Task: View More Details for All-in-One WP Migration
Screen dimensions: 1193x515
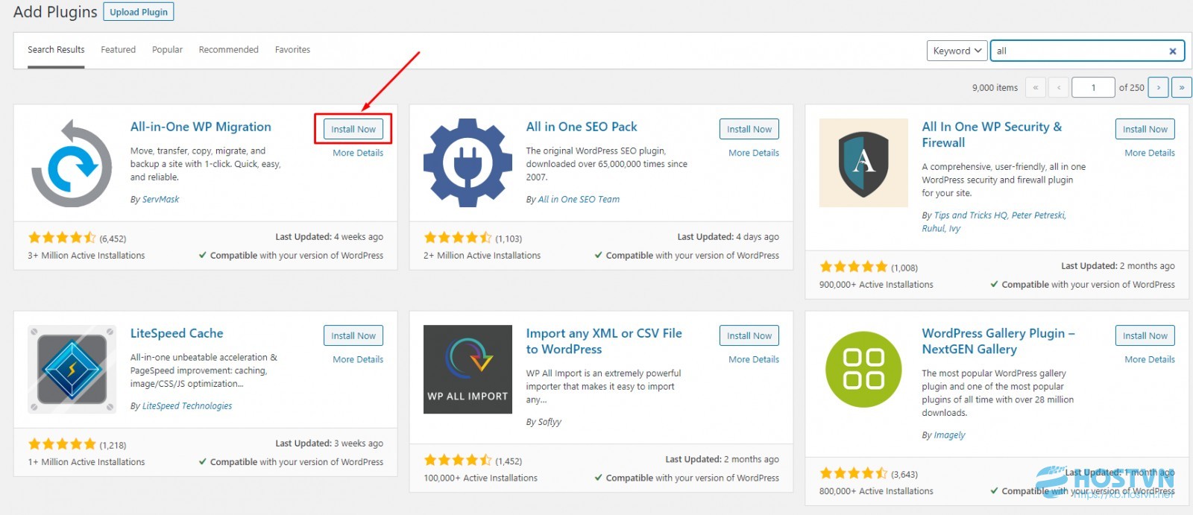Action: coord(358,153)
